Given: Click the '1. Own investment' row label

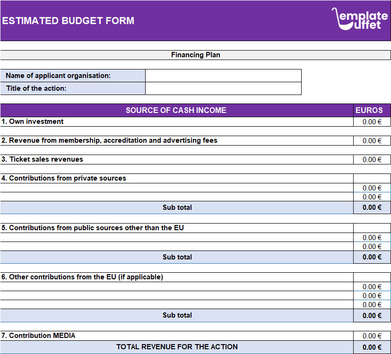Looking at the screenshot, I should tap(33, 121).
